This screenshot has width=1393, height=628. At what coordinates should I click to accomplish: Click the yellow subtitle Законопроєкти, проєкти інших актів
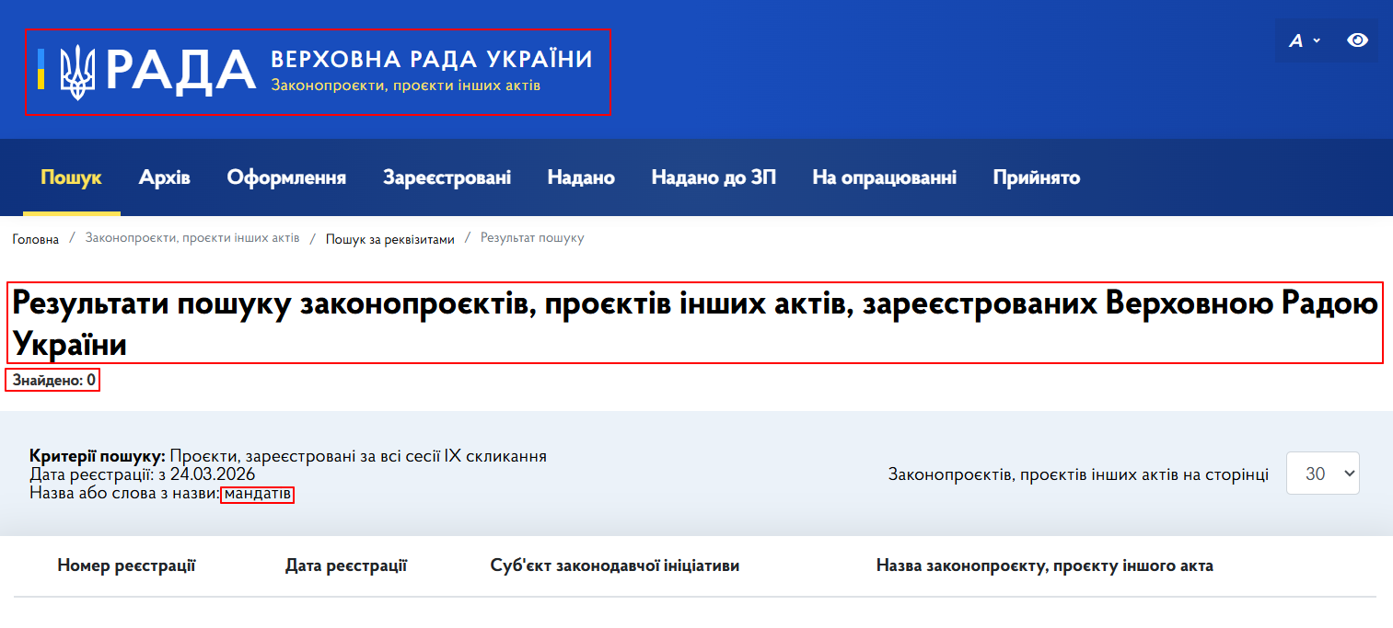tap(405, 86)
